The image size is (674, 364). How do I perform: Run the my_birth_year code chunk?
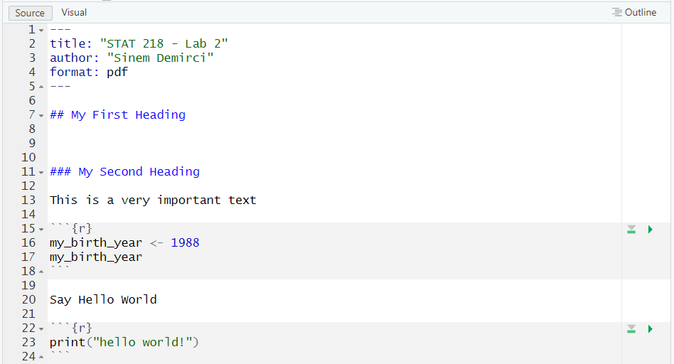point(650,229)
